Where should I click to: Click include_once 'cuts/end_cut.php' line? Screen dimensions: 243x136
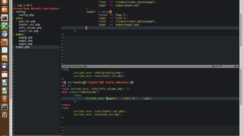(98, 114)
